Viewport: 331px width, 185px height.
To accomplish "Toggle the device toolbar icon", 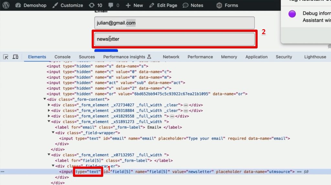I will [x=16, y=57].
